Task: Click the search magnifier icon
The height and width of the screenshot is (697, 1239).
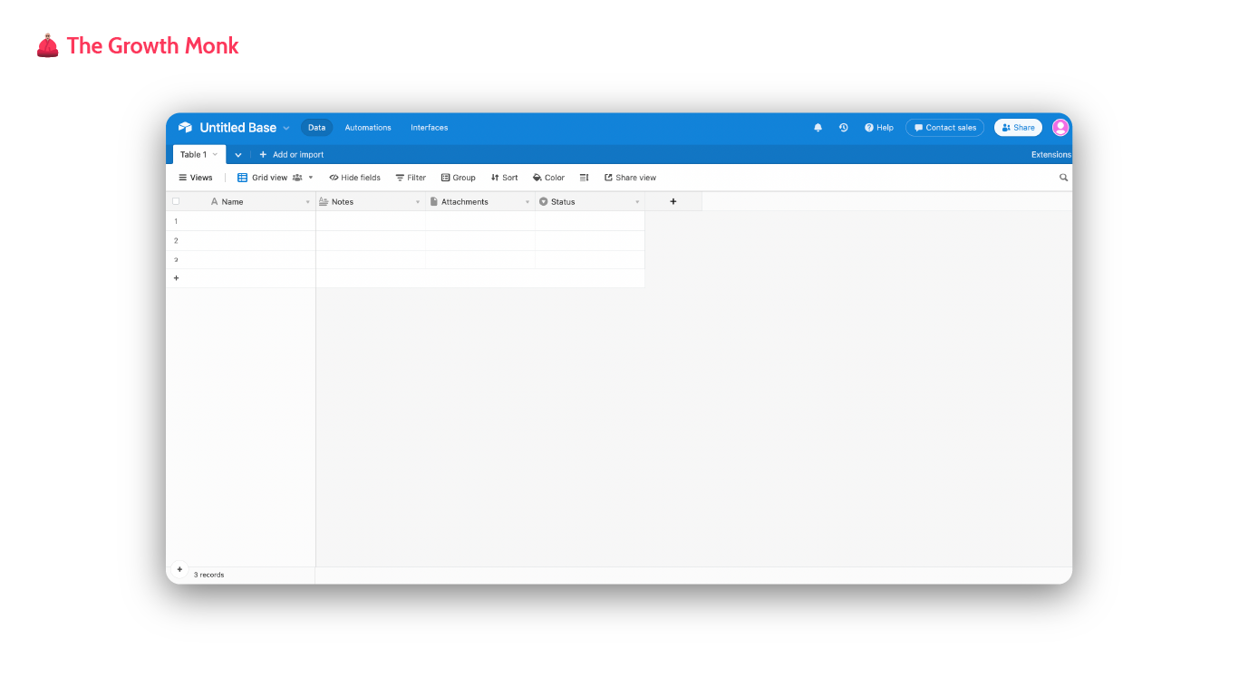Action: click(x=1064, y=178)
